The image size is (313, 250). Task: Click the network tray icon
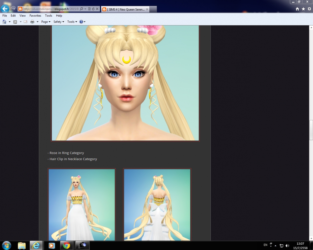click(281, 246)
